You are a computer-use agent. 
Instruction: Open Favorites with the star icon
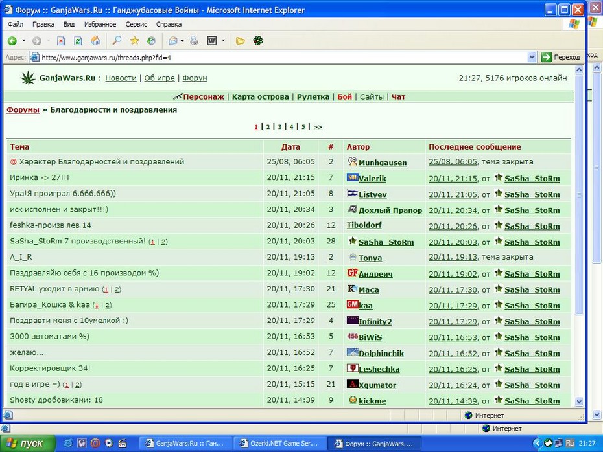pyautogui.click(x=134, y=40)
